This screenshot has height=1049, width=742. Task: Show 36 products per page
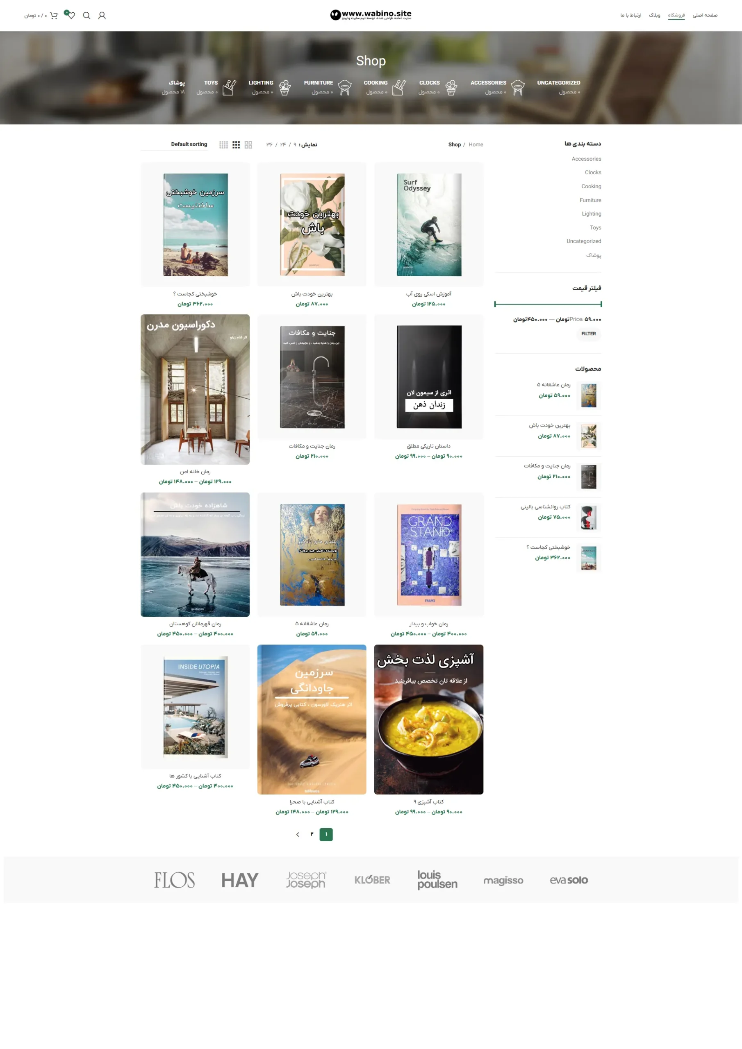tap(269, 145)
